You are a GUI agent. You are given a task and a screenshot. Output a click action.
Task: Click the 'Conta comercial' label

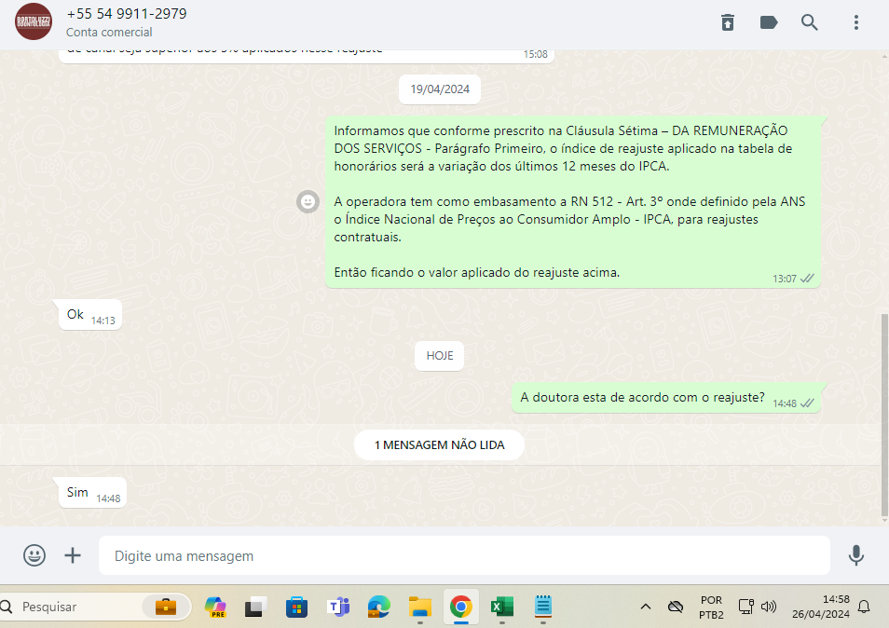(x=109, y=33)
